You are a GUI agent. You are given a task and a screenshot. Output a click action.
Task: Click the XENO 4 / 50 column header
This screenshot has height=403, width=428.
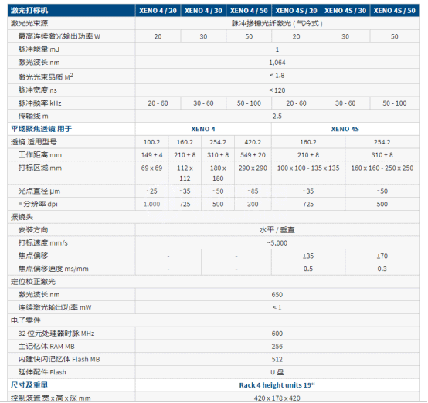click(x=249, y=11)
